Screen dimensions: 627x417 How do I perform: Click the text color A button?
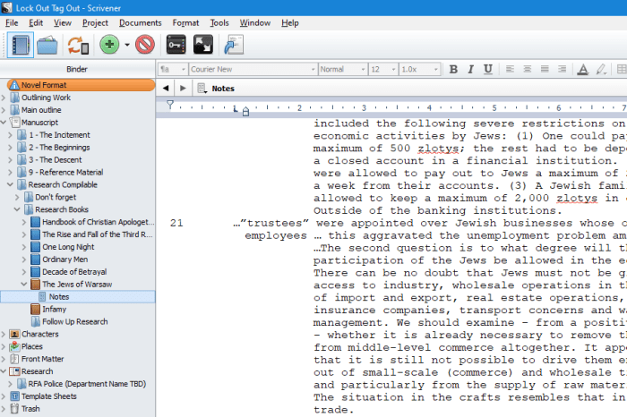(583, 69)
